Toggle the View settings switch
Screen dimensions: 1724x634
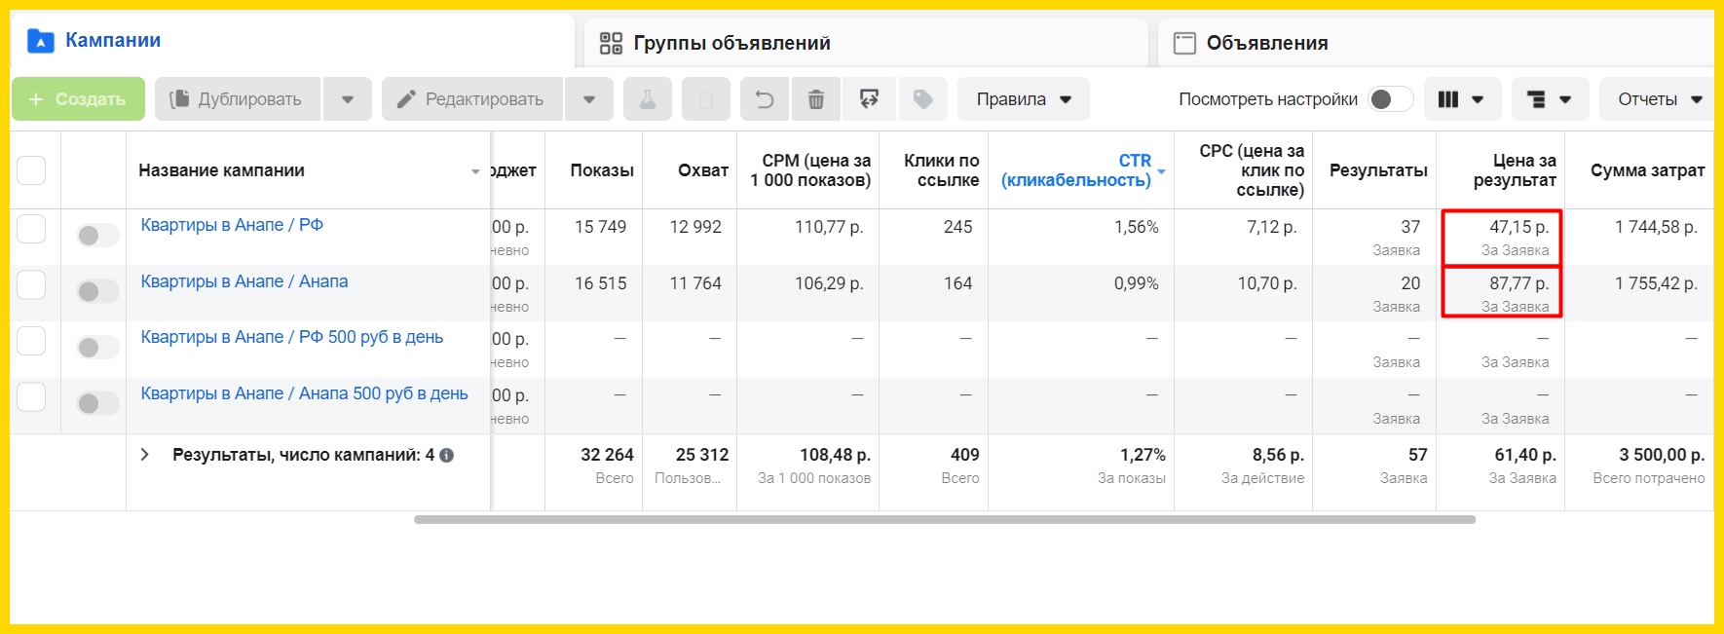tap(1390, 99)
